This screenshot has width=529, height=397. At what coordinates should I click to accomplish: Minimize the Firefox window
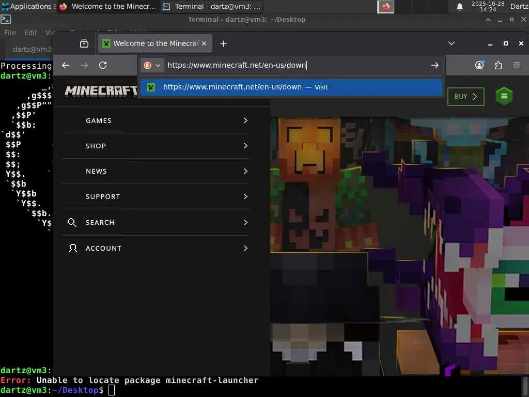pyautogui.click(x=490, y=43)
